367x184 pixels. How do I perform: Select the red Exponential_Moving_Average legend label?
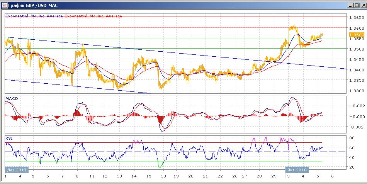point(93,16)
